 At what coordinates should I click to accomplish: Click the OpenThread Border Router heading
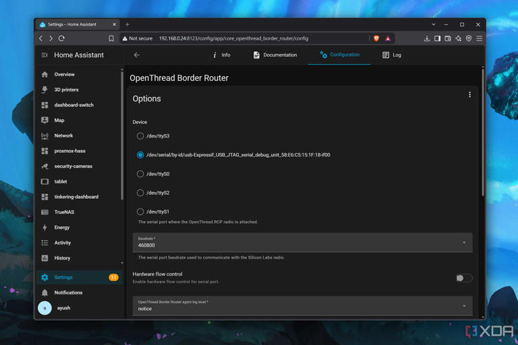179,78
